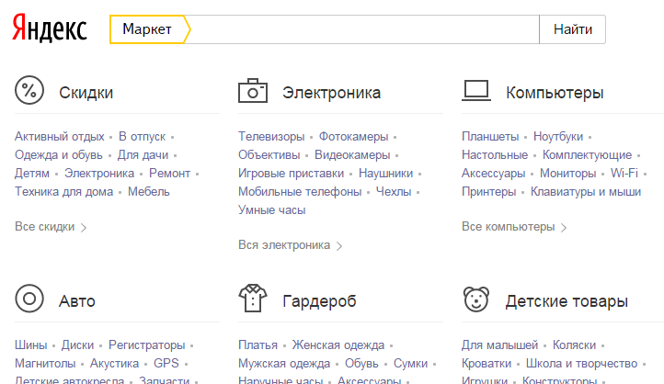Go to Мобильные телефоны

click(300, 192)
